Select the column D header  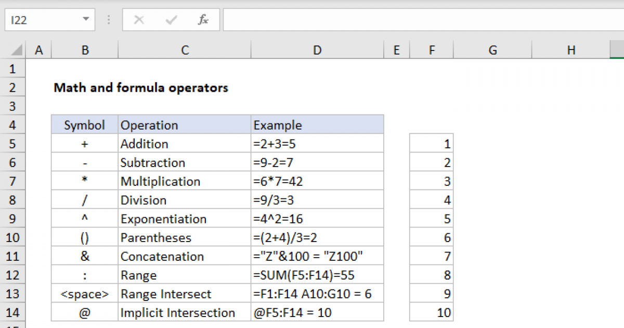(317, 49)
